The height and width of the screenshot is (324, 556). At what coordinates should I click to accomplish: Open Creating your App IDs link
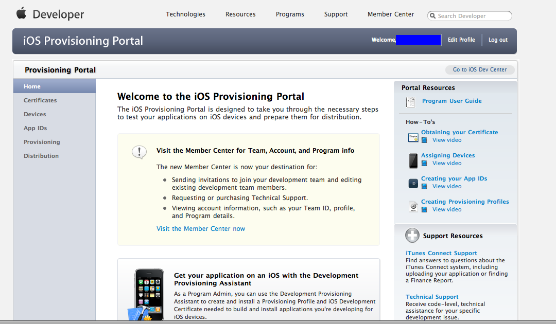point(454,178)
